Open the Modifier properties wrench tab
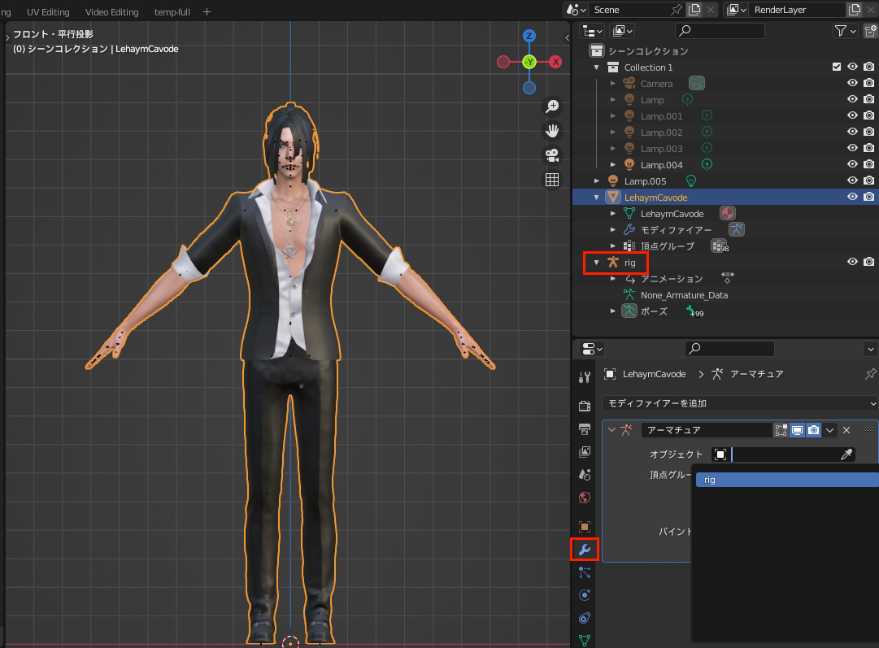Screen dimensions: 879x648 [x=584, y=550]
